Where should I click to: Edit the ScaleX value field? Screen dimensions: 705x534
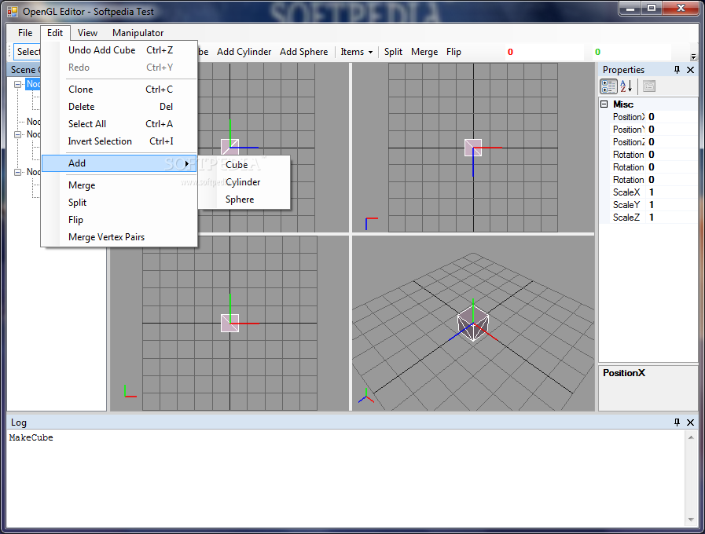(671, 192)
